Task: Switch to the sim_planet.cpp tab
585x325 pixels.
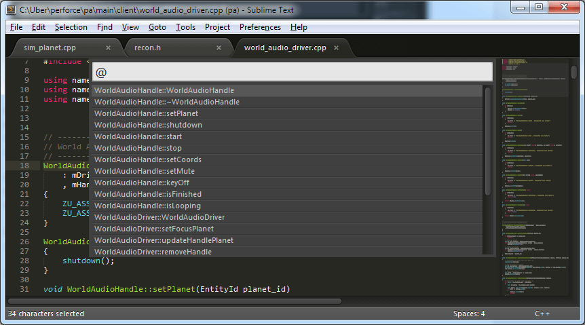Action: pyautogui.click(x=50, y=47)
